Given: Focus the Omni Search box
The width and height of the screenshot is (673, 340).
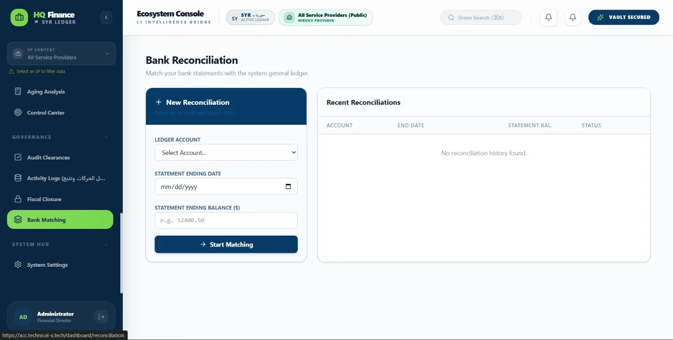Looking at the screenshot, I should tap(481, 18).
